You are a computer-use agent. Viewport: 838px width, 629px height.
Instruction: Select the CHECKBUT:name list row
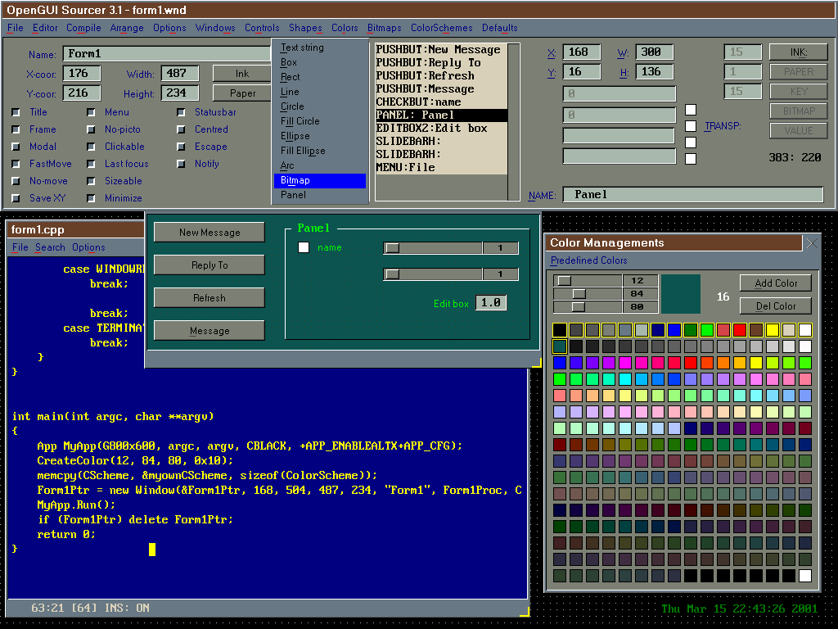coord(441,102)
